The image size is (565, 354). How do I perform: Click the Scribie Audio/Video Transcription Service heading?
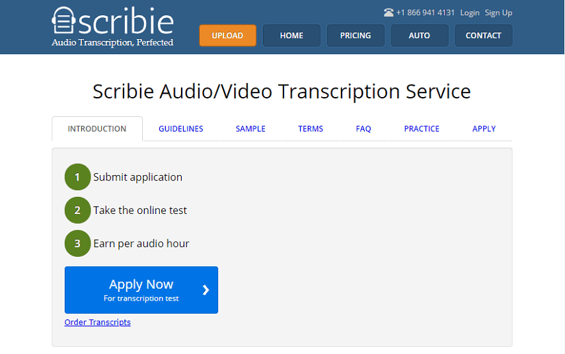coord(282,91)
